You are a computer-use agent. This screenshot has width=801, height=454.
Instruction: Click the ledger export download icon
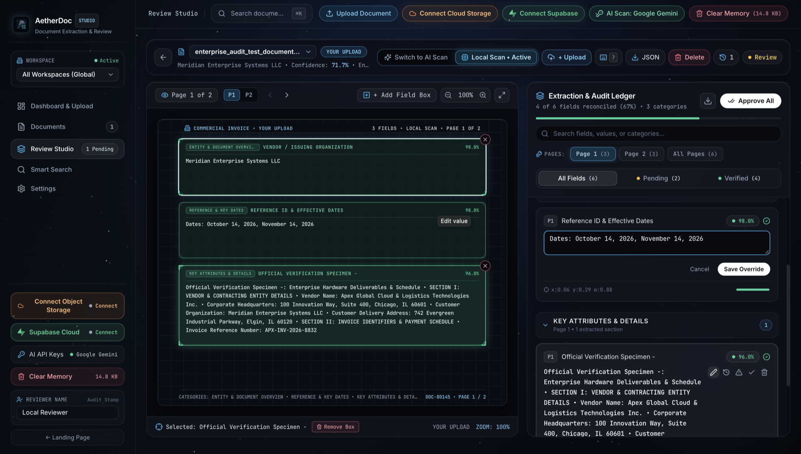coord(708,101)
